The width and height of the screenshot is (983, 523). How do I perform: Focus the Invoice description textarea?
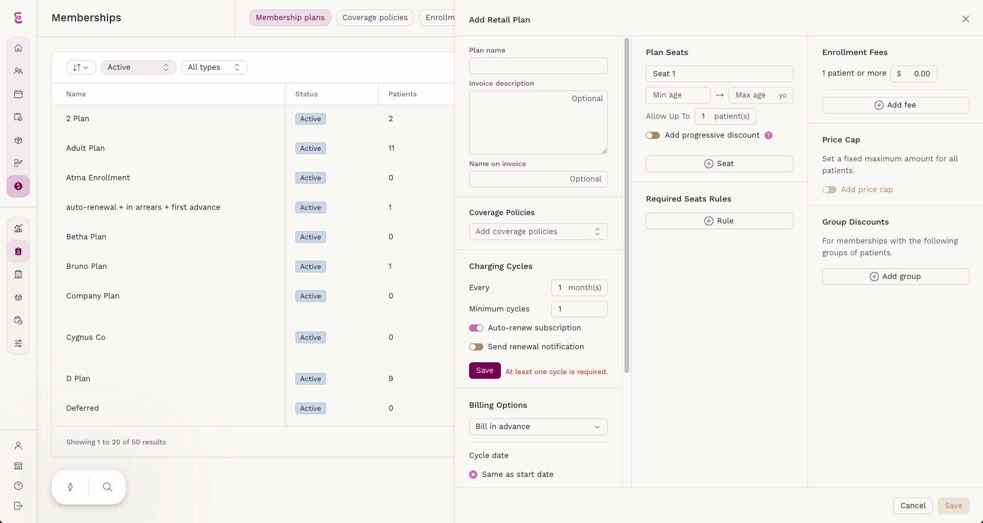tap(538, 122)
